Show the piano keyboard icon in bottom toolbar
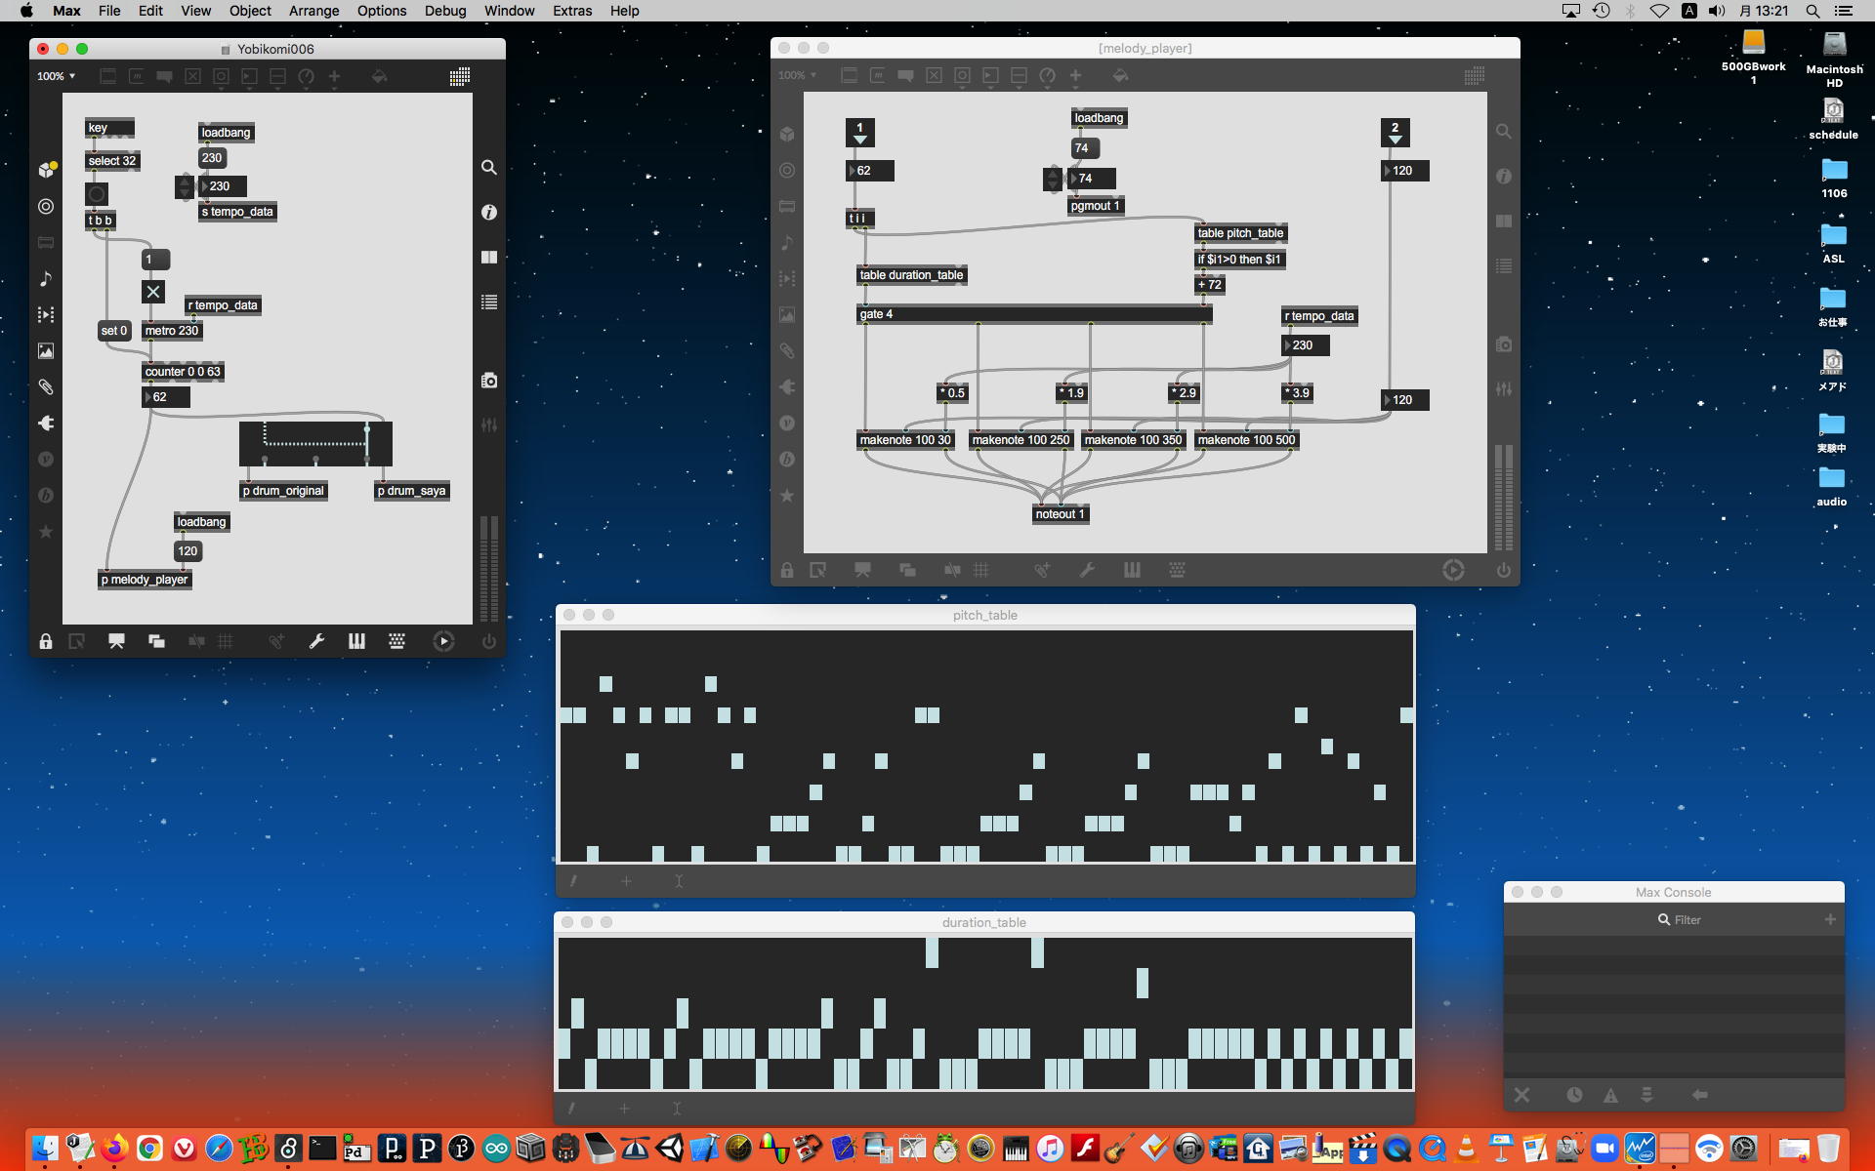1875x1171 pixels. [356, 641]
